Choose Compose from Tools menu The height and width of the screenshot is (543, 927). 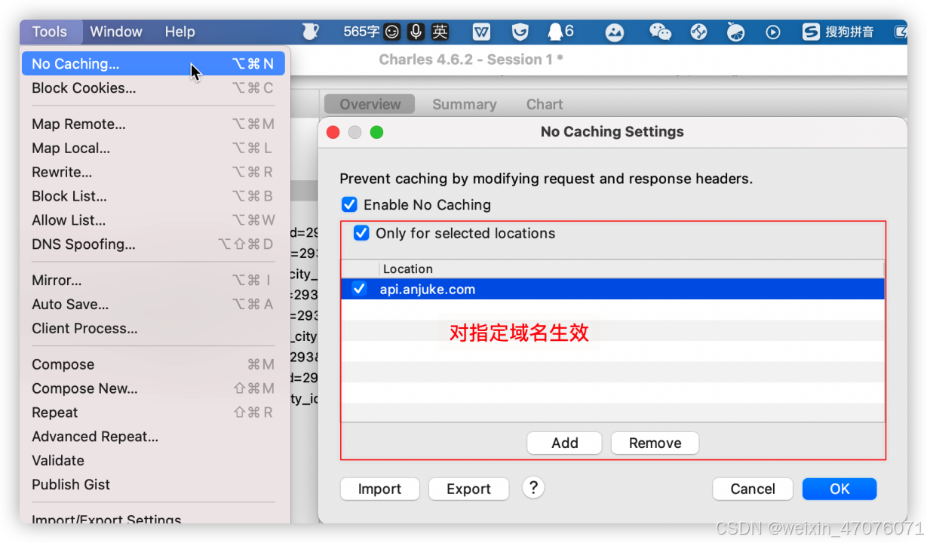pyautogui.click(x=153, y=365)
